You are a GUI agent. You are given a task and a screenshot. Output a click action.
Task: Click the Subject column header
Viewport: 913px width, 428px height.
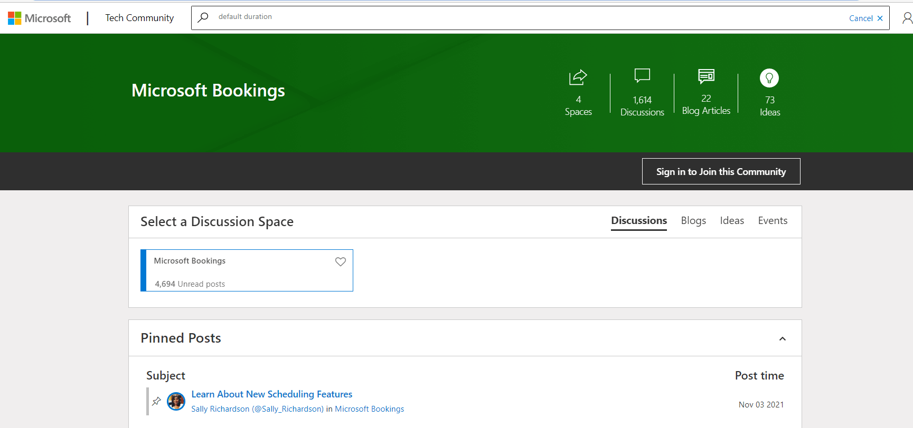tap(166, 376)
